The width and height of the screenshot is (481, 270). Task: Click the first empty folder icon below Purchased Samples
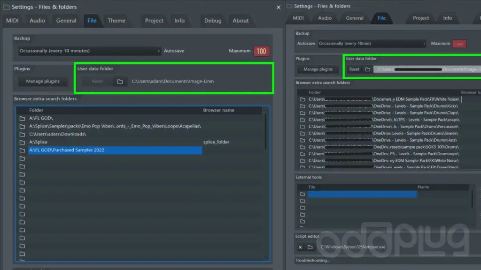click(x=22, y=158)
